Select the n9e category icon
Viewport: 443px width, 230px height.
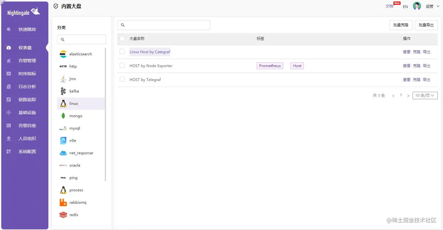tap(63, 141)
